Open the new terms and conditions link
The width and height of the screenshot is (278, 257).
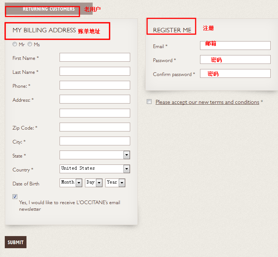tap(207, 102)
